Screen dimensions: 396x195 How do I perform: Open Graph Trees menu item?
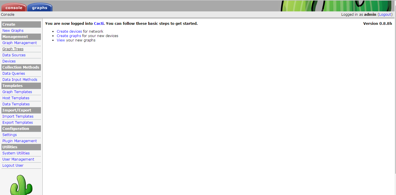[13, 49]
